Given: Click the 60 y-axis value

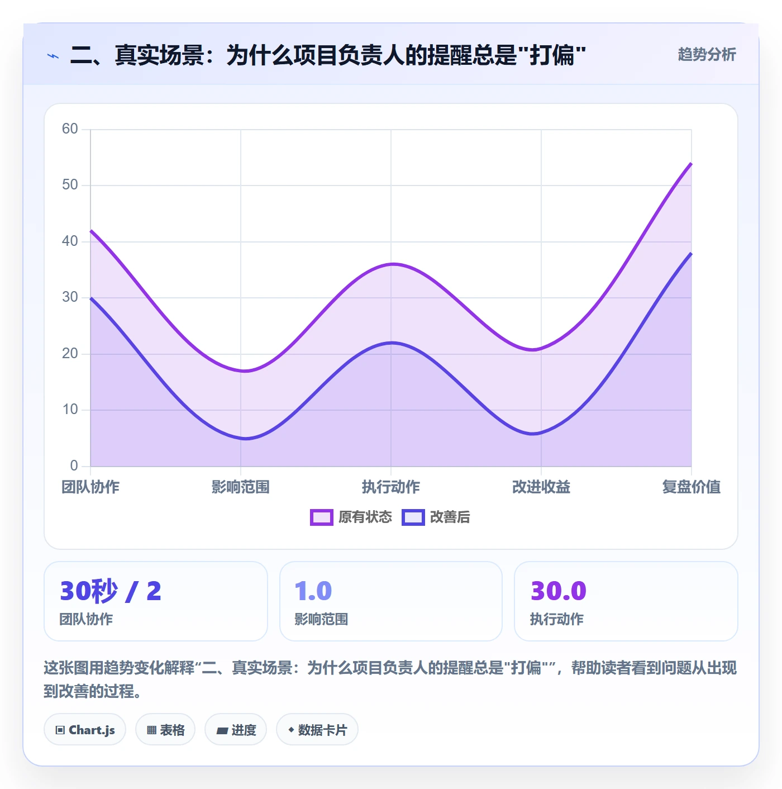Looking at the screenshot, I should click(70, 129).
